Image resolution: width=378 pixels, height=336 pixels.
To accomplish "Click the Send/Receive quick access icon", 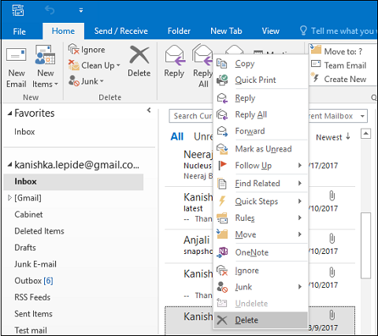I will coord(18,10).
